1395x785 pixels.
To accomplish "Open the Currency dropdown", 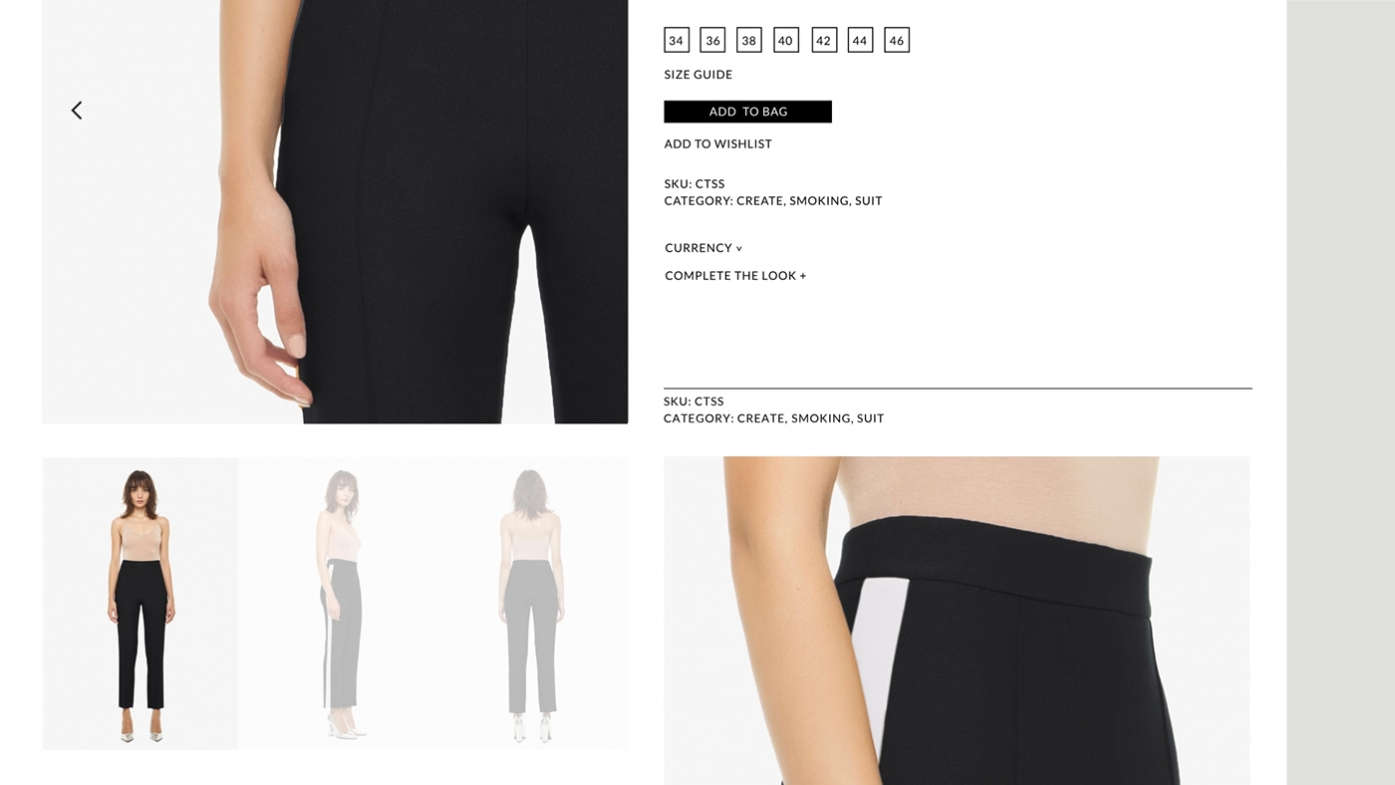I will pos(703,248).
